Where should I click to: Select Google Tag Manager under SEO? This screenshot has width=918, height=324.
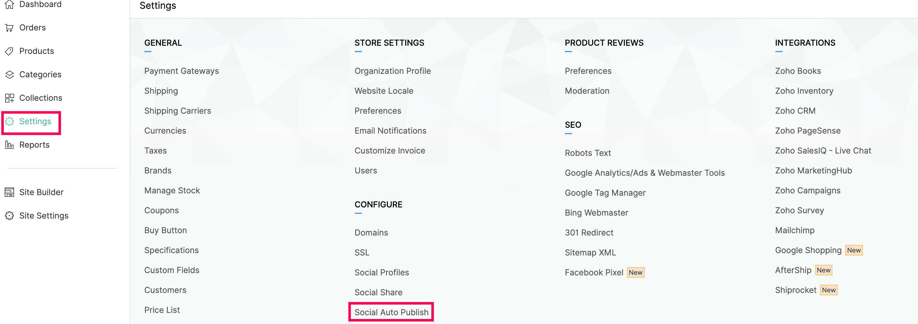click(605, 193)
